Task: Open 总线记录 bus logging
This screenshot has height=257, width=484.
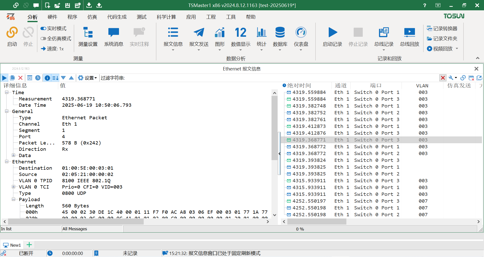Action: click(x=384, y=37)
